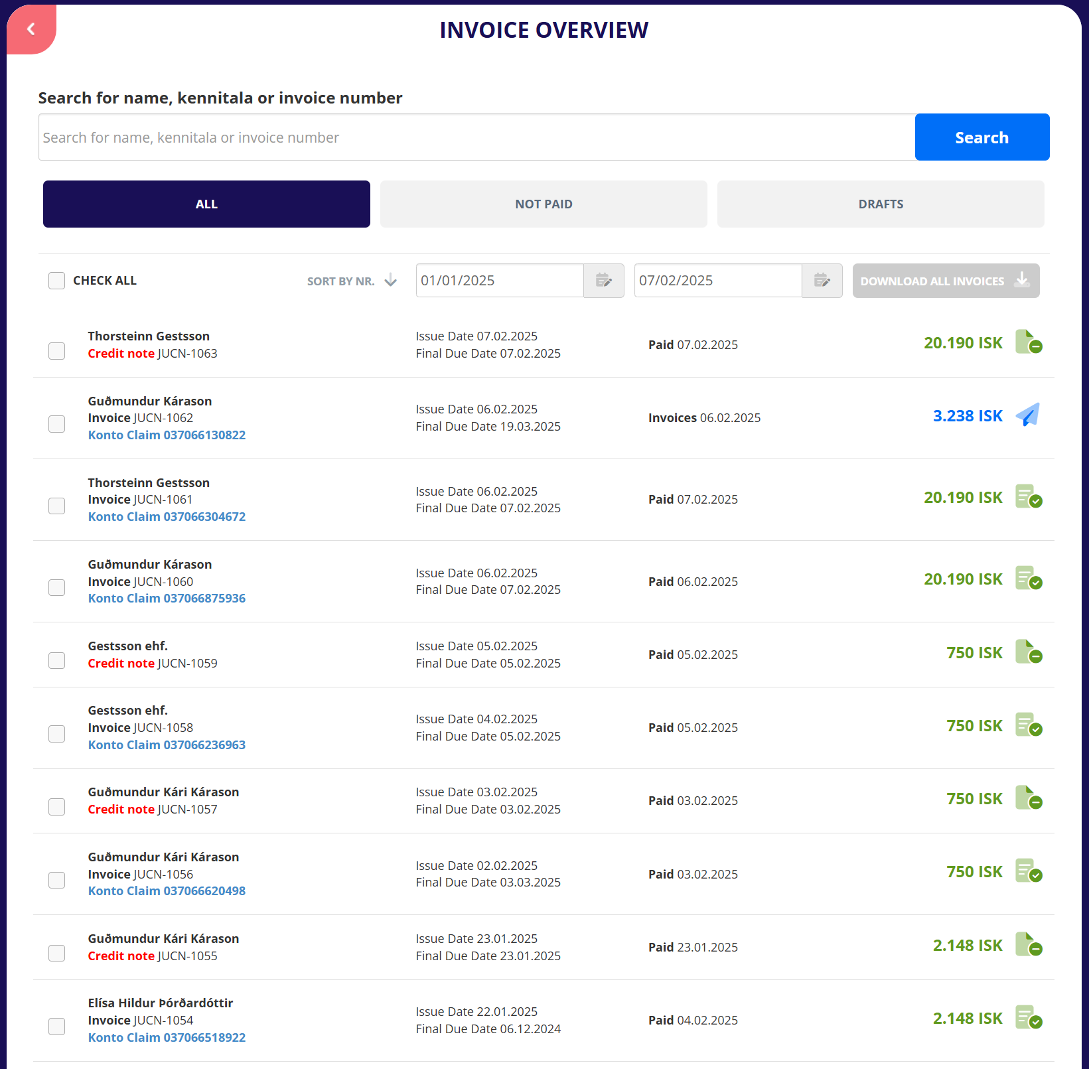The height and width of the screenshot is (1069, 1089).
Task: Click the Paid 04.02.2025 status text
Action: tap(693, 1021)
